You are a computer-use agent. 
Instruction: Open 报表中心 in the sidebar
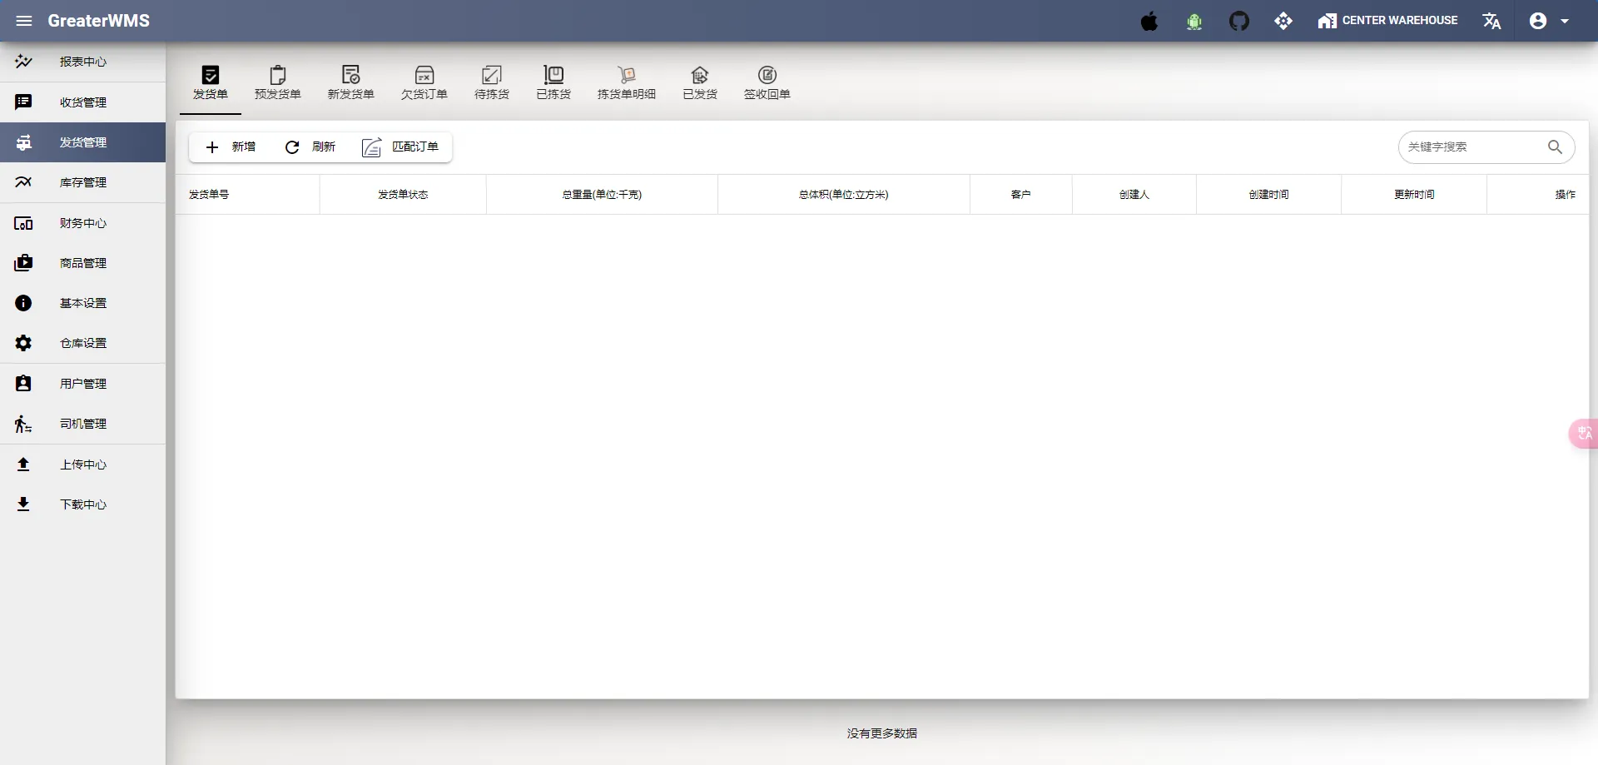point(83,62)
